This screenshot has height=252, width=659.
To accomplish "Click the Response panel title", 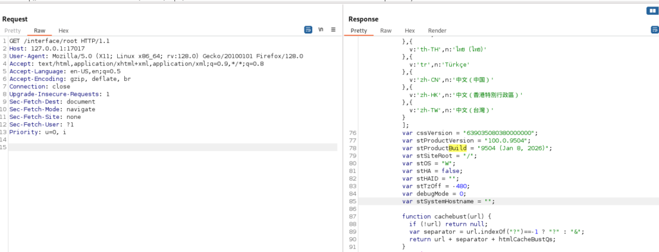I will coord(363,19).
